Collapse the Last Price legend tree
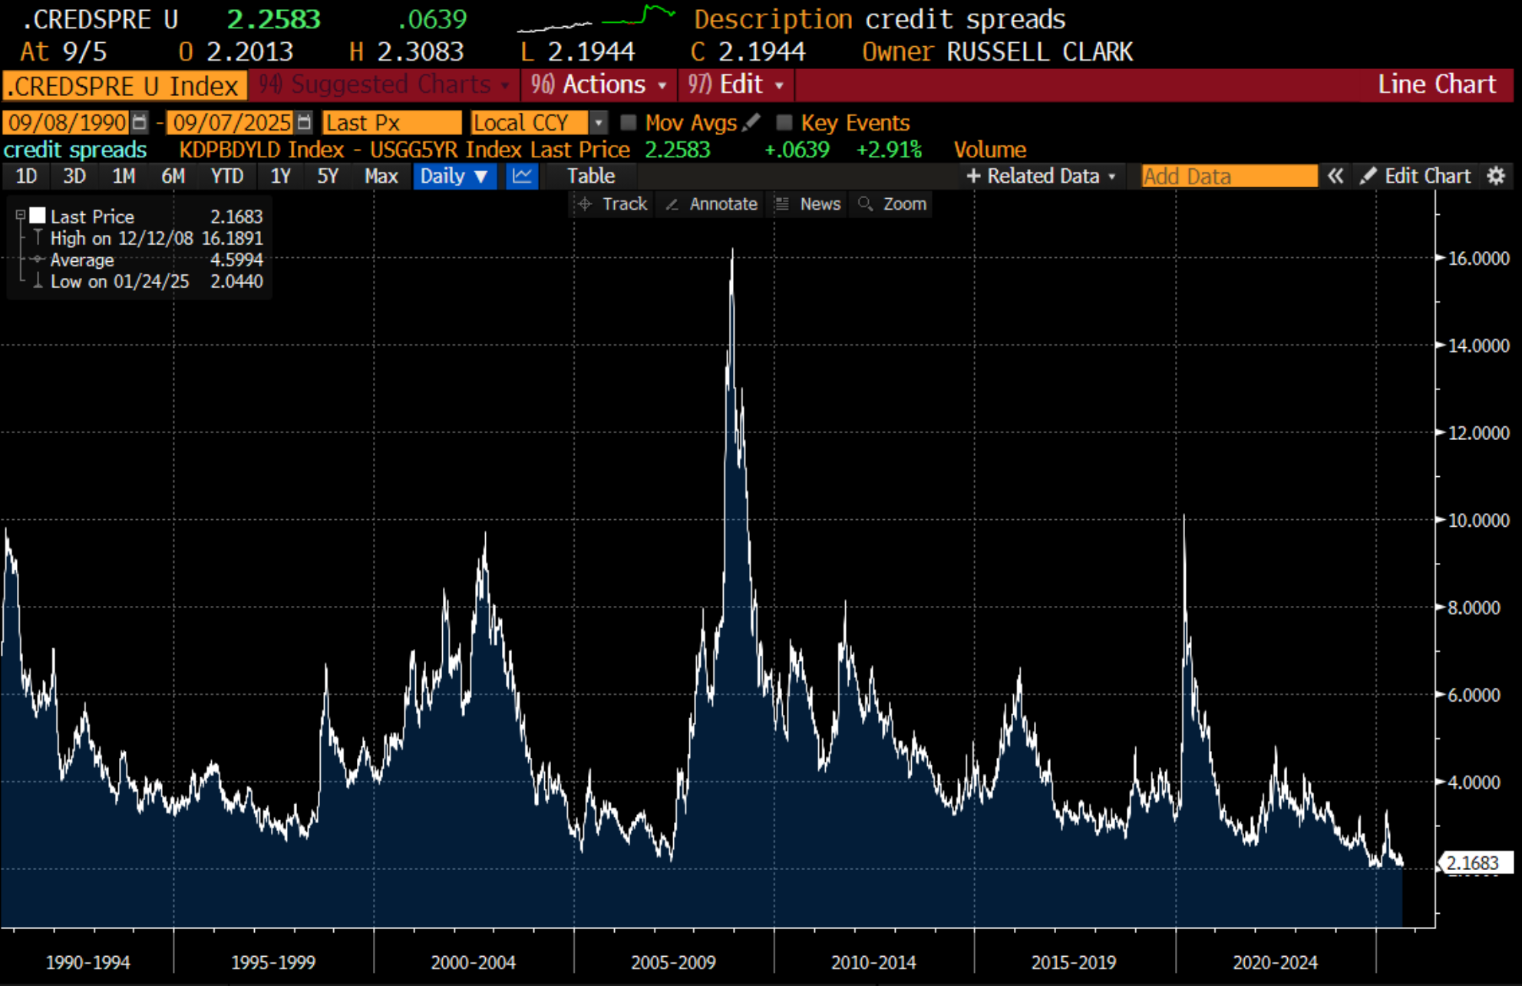This screenshot has height=986, width=1522. pyautogui.click(x=21, y=216)
